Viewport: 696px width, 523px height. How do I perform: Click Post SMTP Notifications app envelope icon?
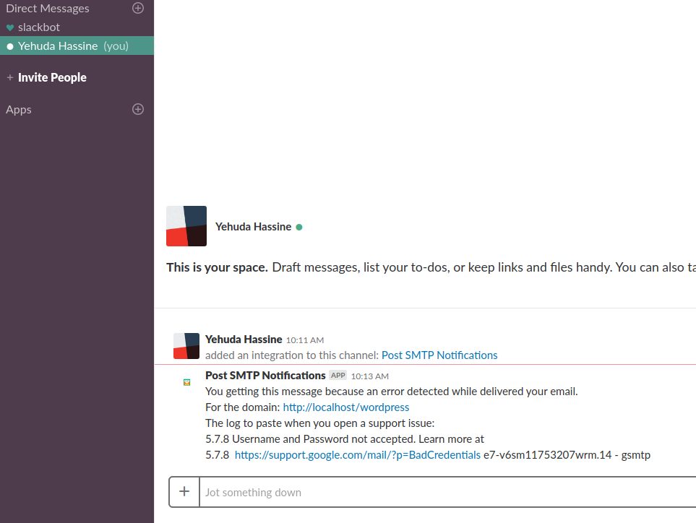pos(187,382)
